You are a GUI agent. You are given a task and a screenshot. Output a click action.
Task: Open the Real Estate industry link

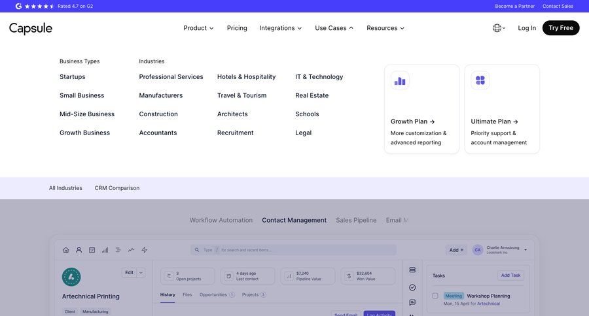[x=312, y=95]
